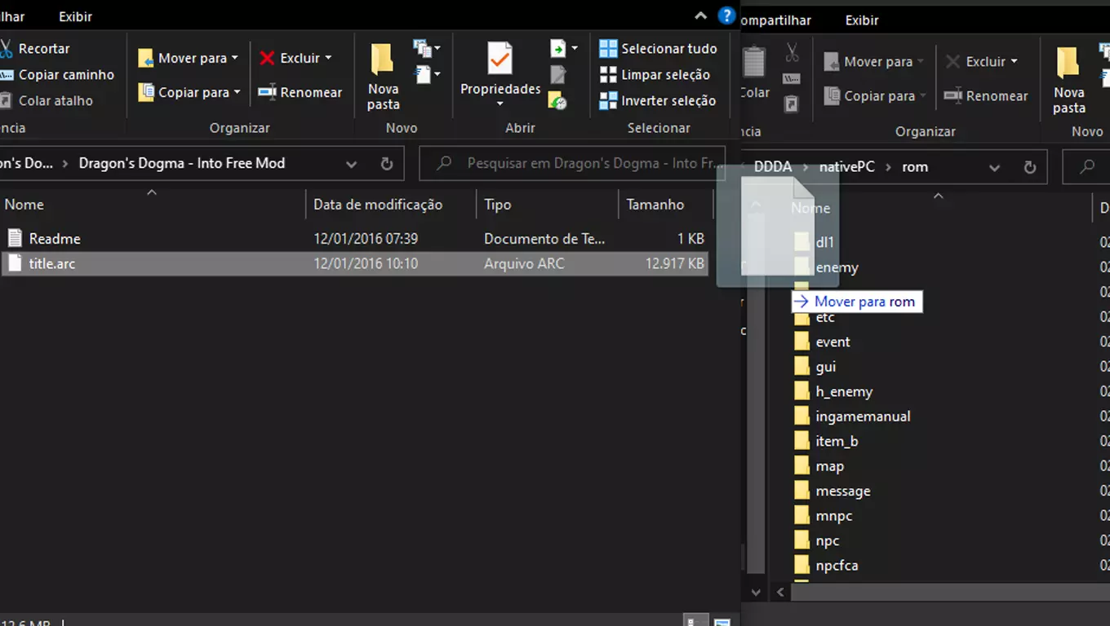Screen dimensions: 1110x626
Task: Click Renomear in the left window ribbon
Action: [300, 92]
